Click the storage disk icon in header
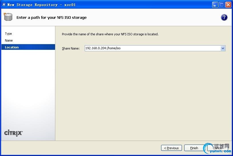This screenshot has height=156, width=233. click(8, 17)
